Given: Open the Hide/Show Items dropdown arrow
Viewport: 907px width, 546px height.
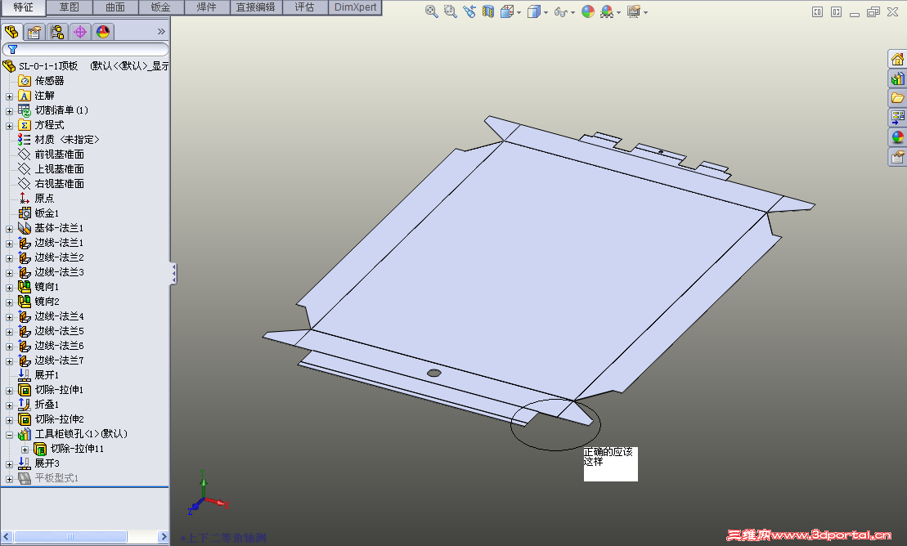Looking at the screenshot, I should (x=572, y=12).
